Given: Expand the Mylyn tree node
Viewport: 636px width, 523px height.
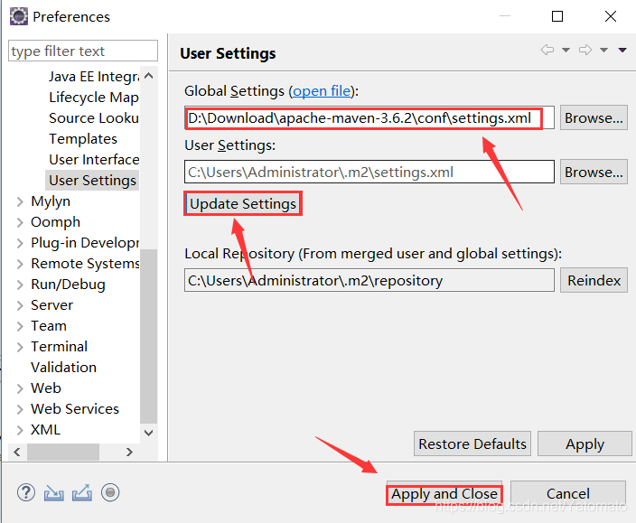Looking at the screenshot, I should pyautogui.click(x=20, y=201).
